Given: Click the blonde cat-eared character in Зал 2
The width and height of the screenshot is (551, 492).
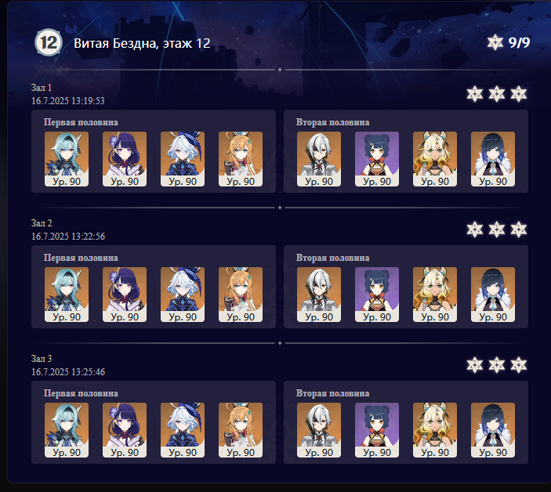Looking at the screenshot, I should tap(435, 295).
